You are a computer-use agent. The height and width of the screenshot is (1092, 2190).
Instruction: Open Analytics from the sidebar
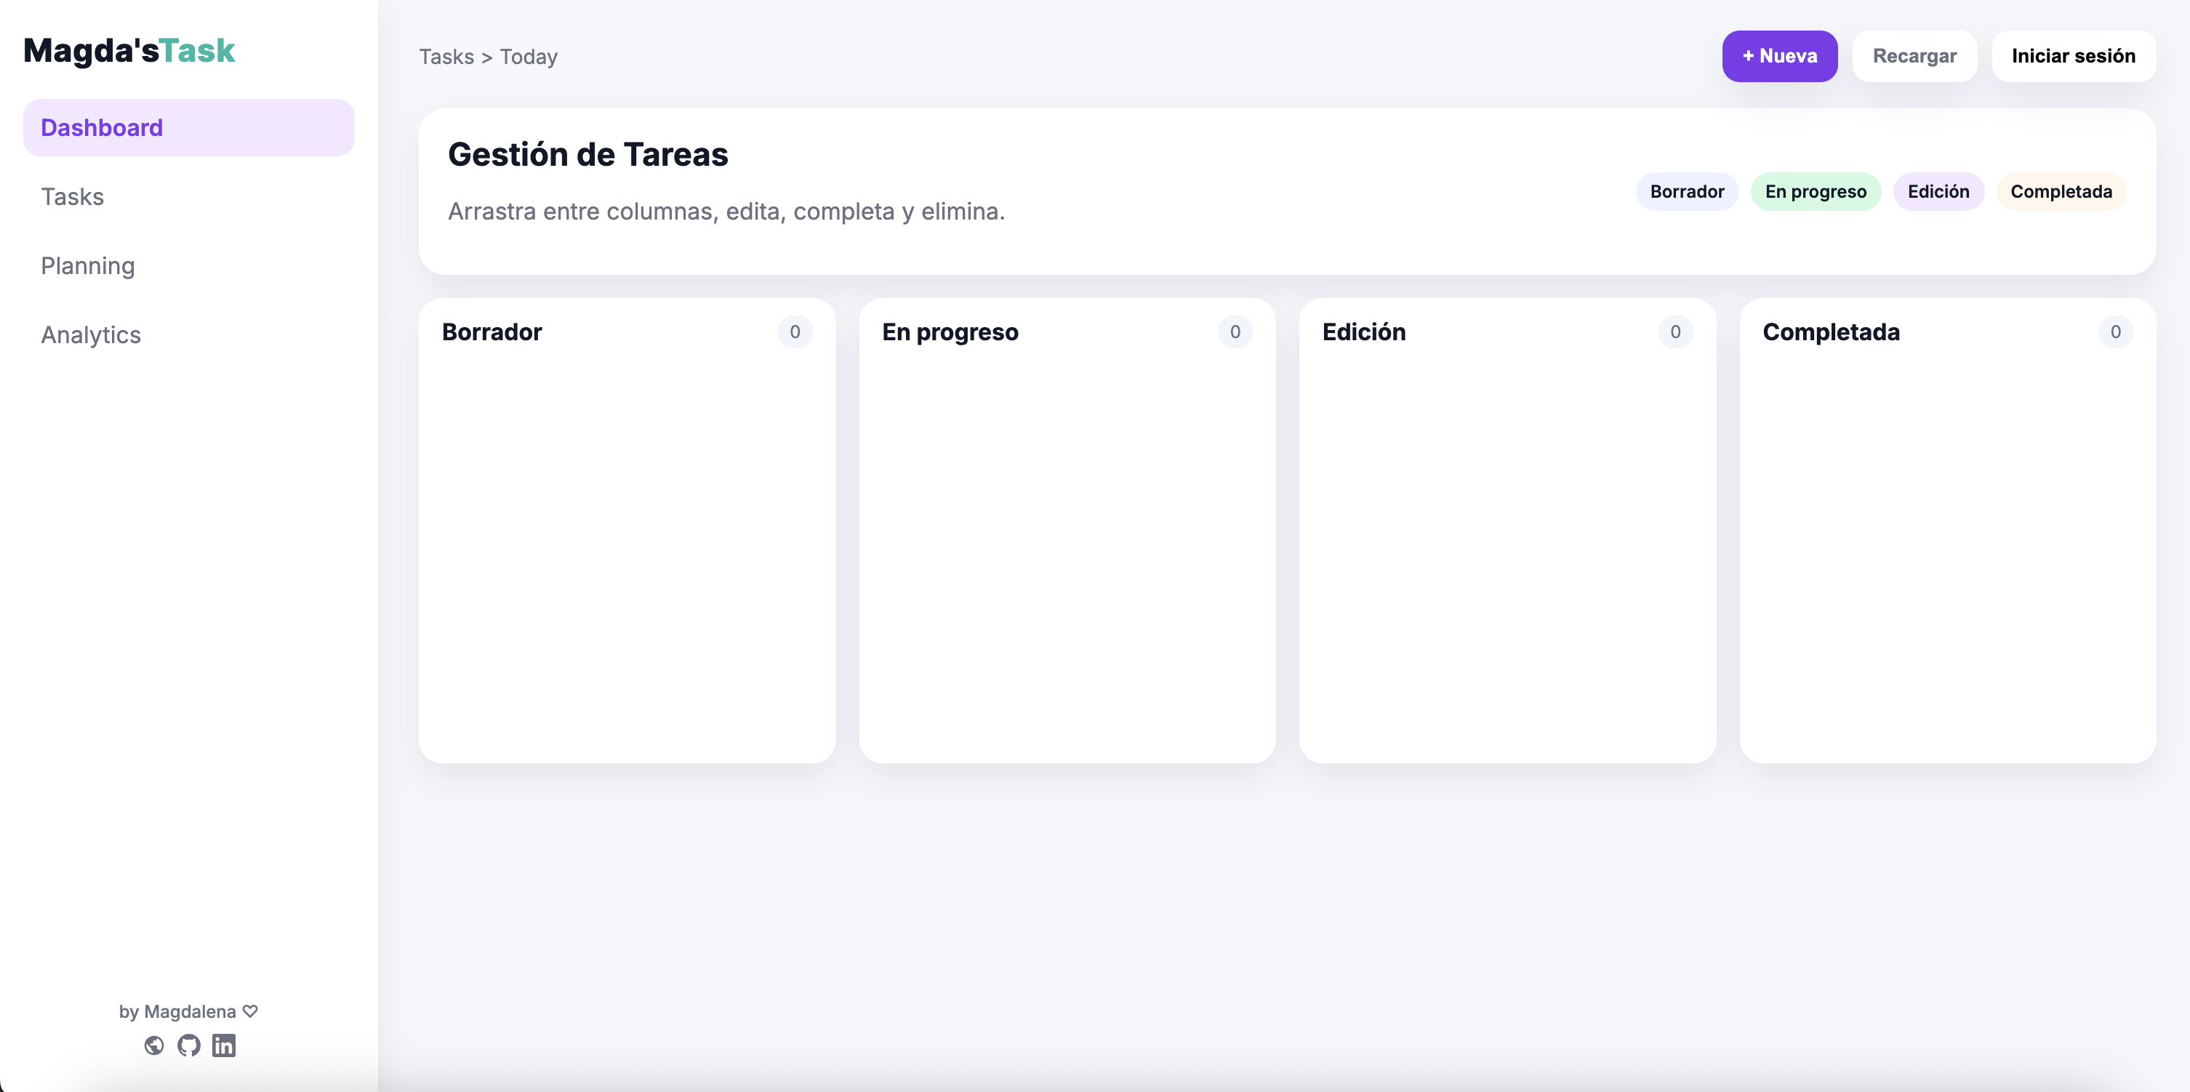click(x=90, y=334)
